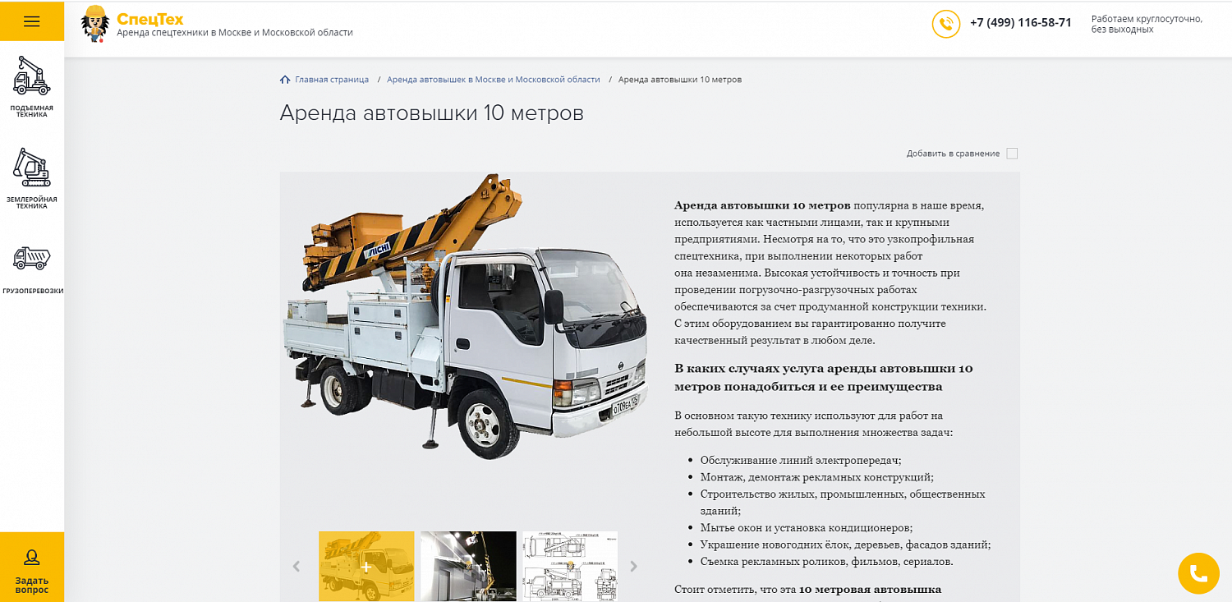Click the home icon in breadcrumbs
This screenshot has height=602, width=1232.
tap(285, 80)
